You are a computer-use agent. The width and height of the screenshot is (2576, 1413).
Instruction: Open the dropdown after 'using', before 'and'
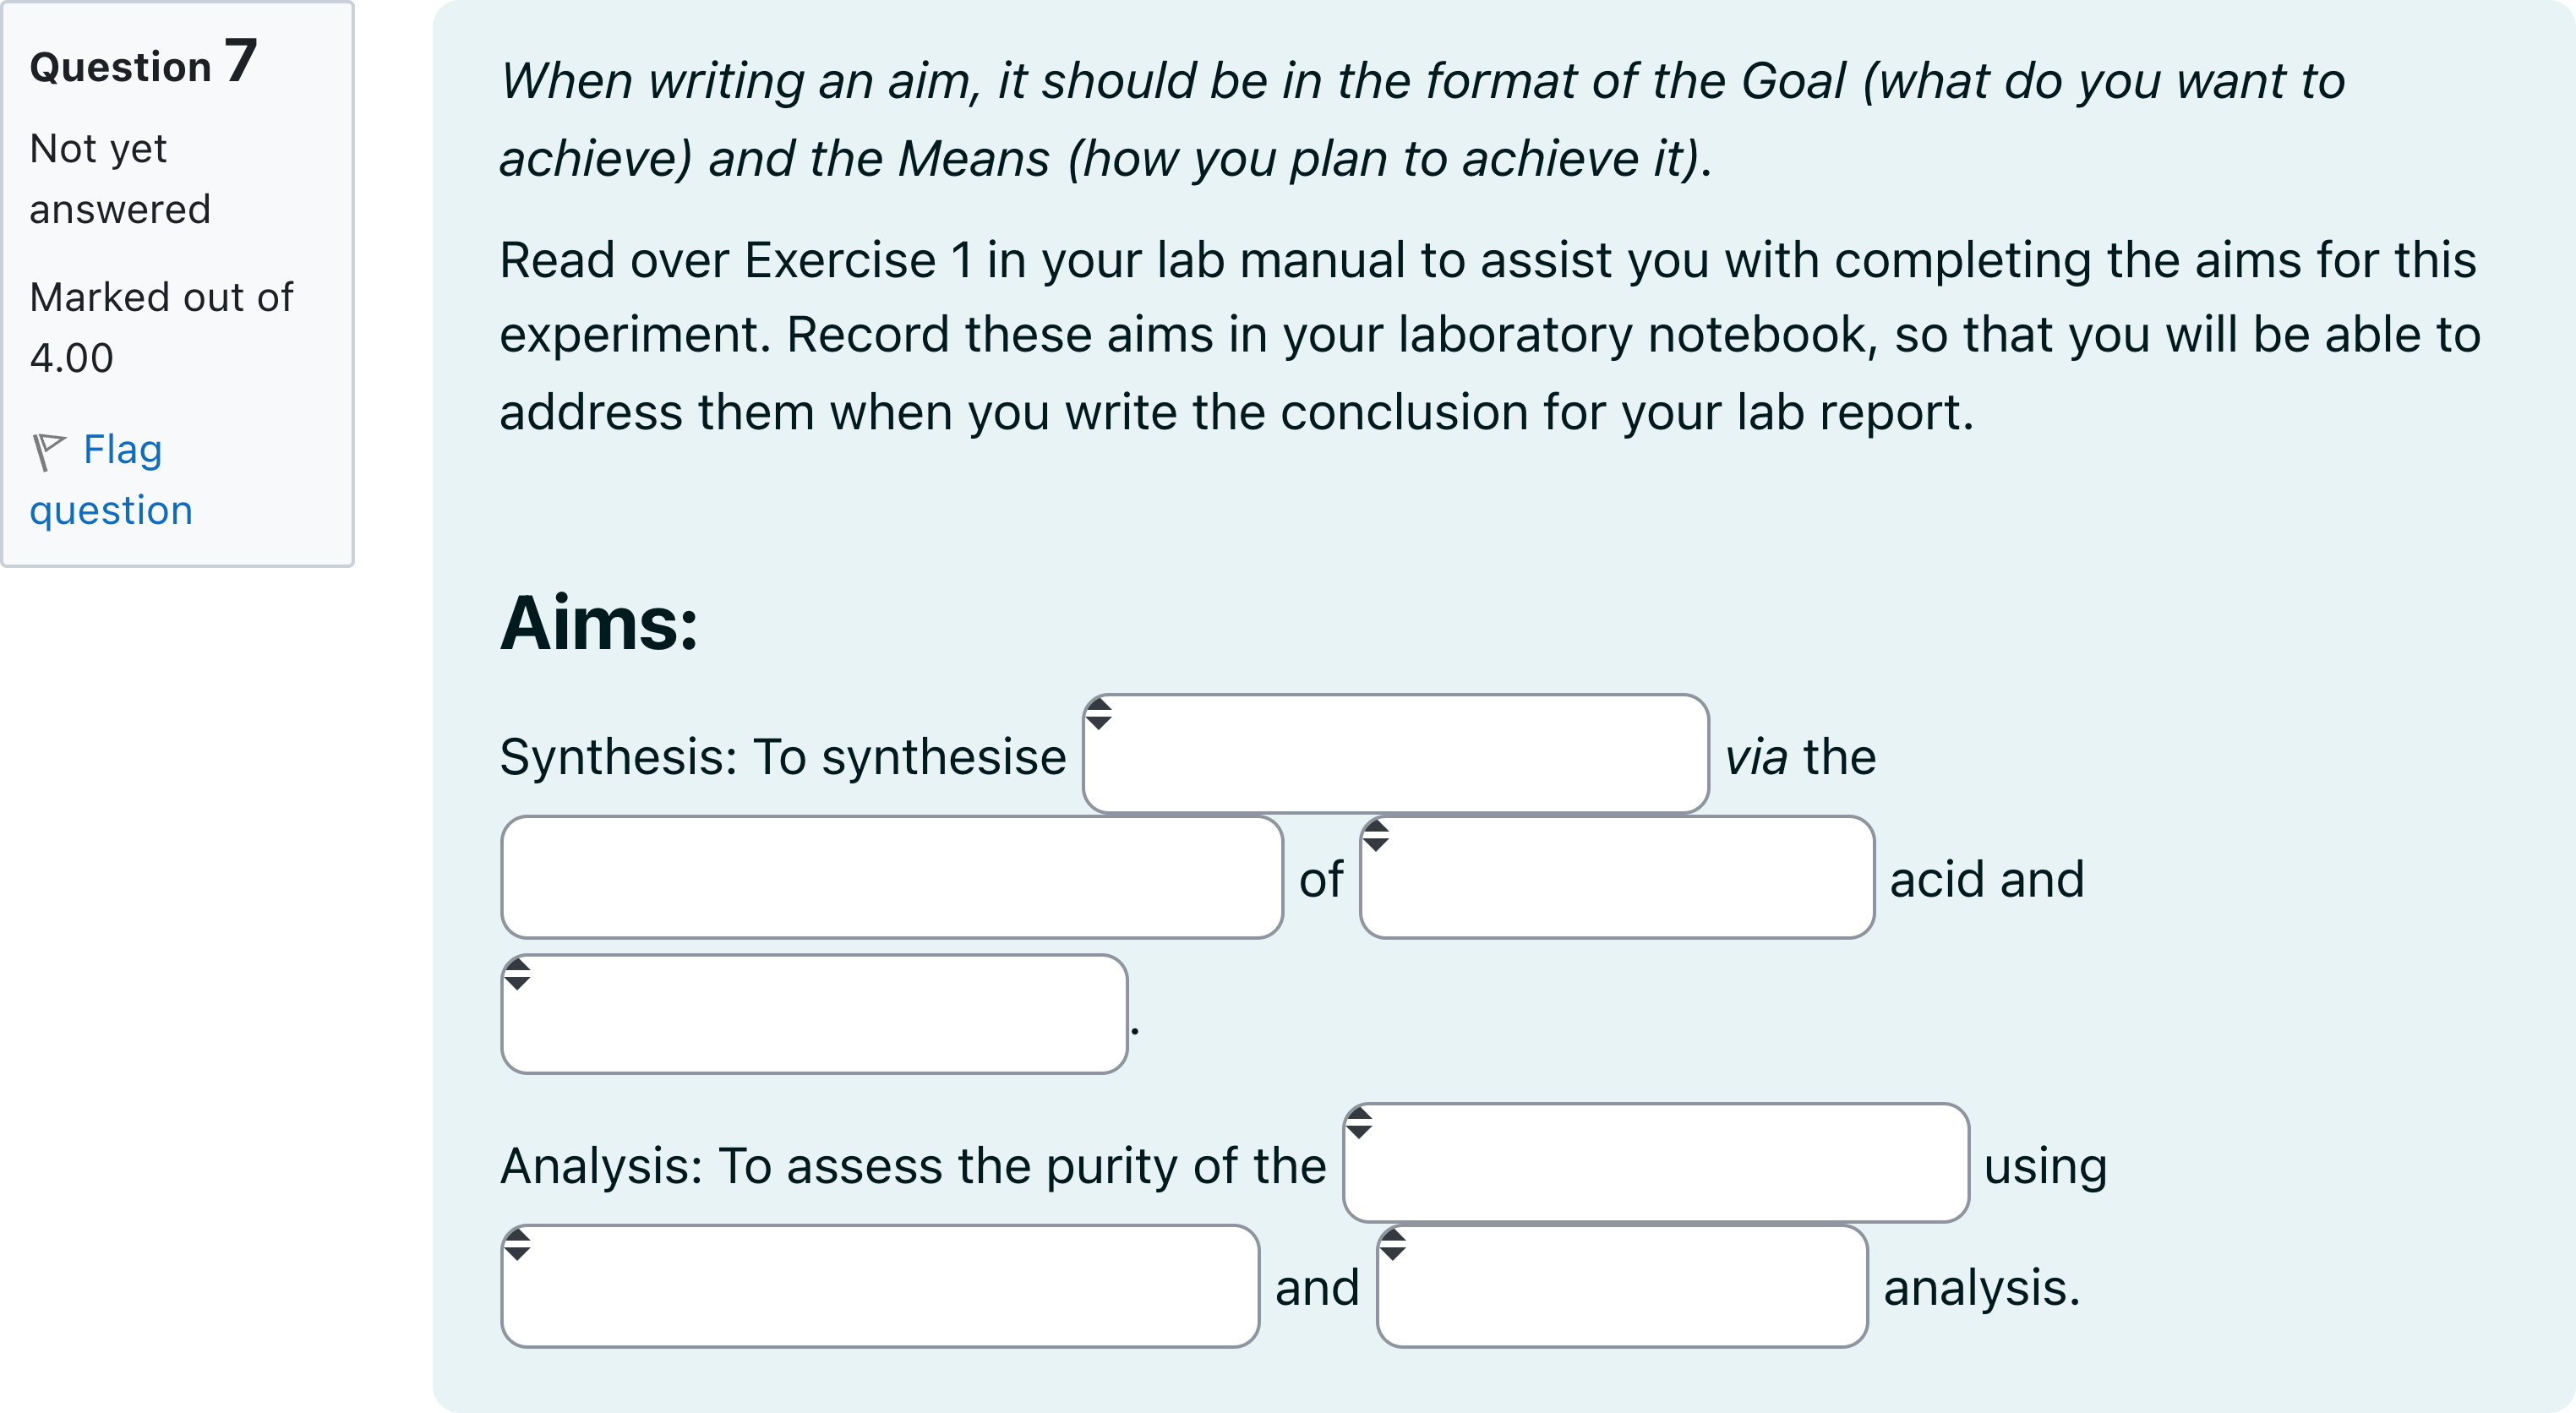879,1287
